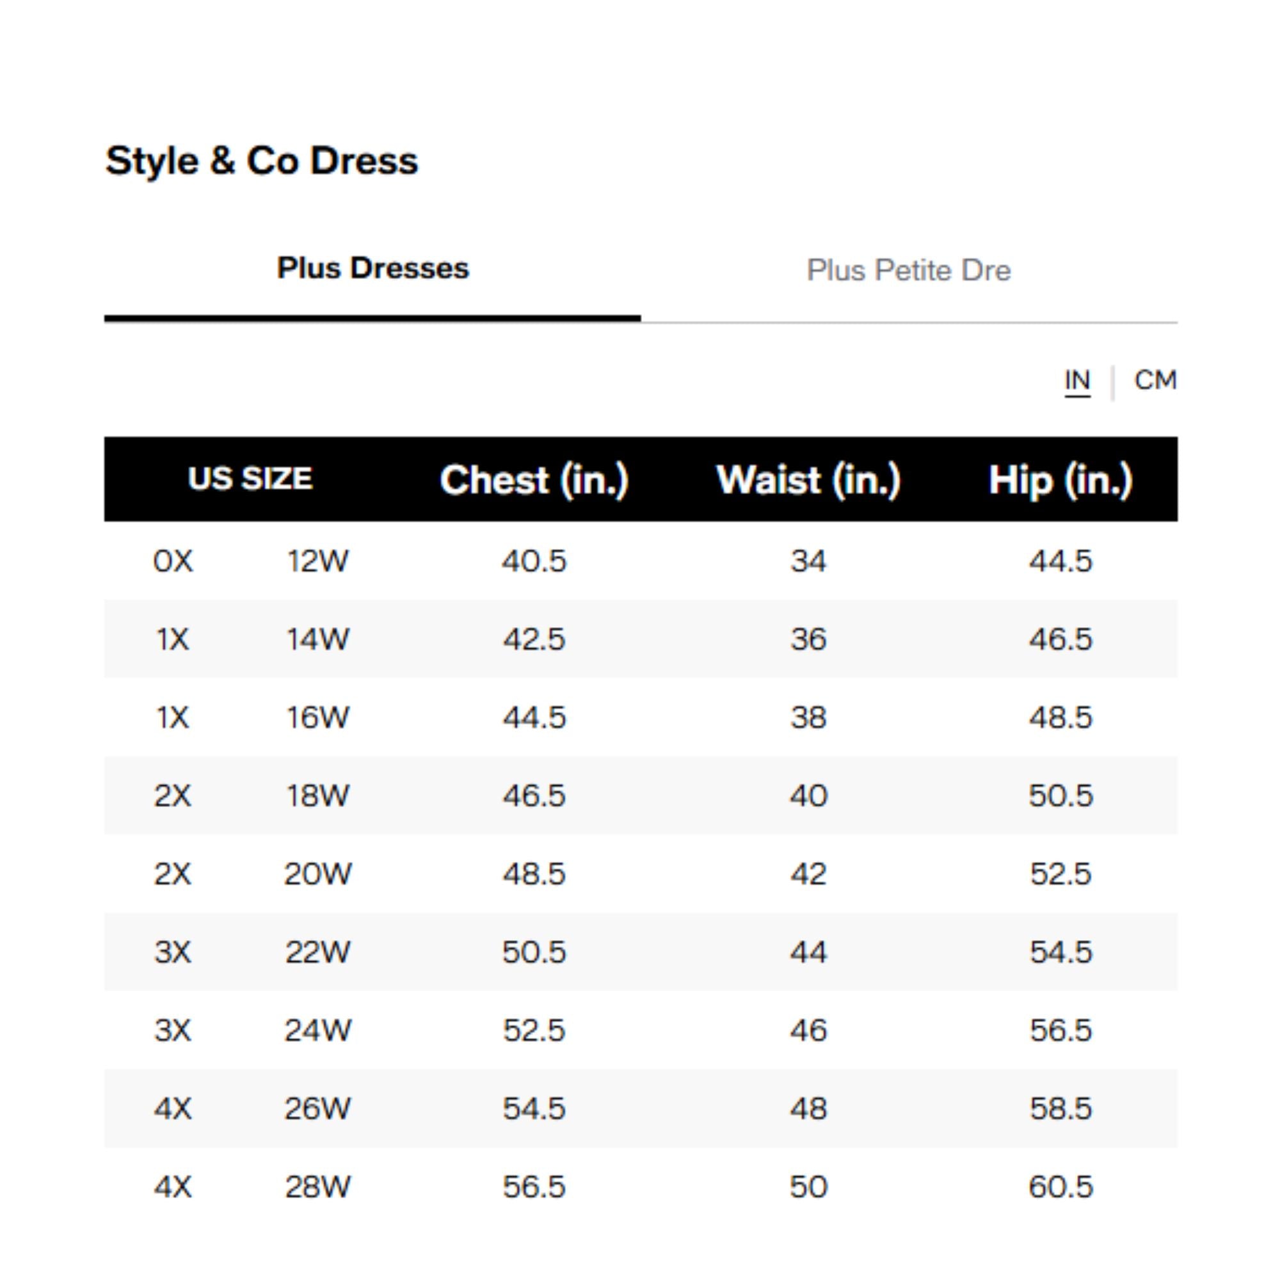The width and height of the screenshot is (1280, 1280).
Task: Click the Waist (in.) column header
Action: click(x=808, y=479)
